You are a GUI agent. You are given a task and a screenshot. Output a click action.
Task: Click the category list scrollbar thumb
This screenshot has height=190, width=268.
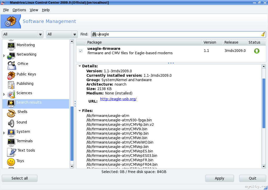point(72,134)
